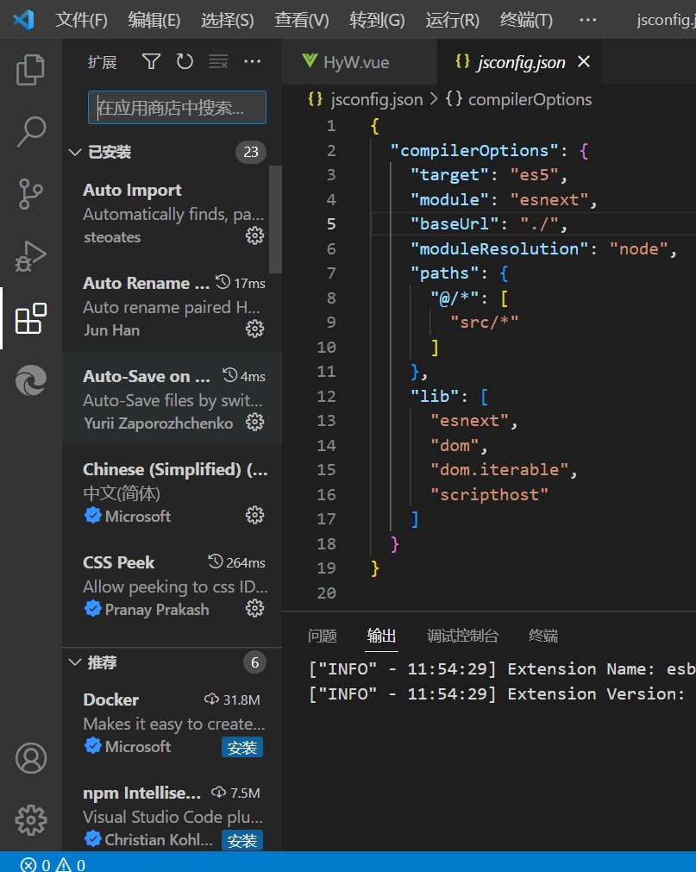Open the Accounts menu icon
Screen dimensions: 696x872
(31, 758)
